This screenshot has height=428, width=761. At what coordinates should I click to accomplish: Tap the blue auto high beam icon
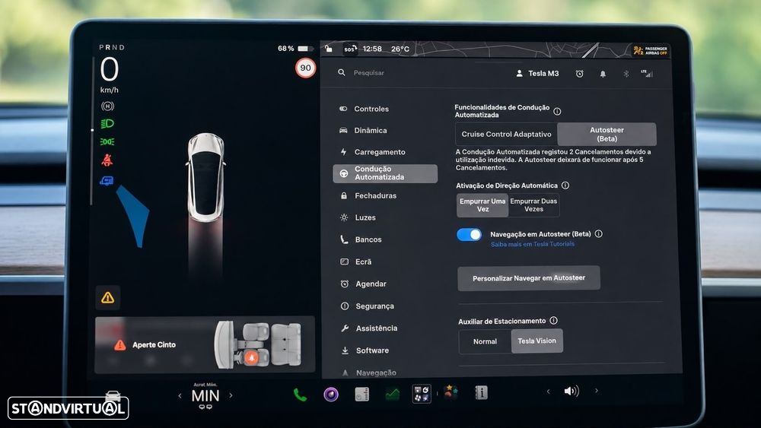point(107,181)
